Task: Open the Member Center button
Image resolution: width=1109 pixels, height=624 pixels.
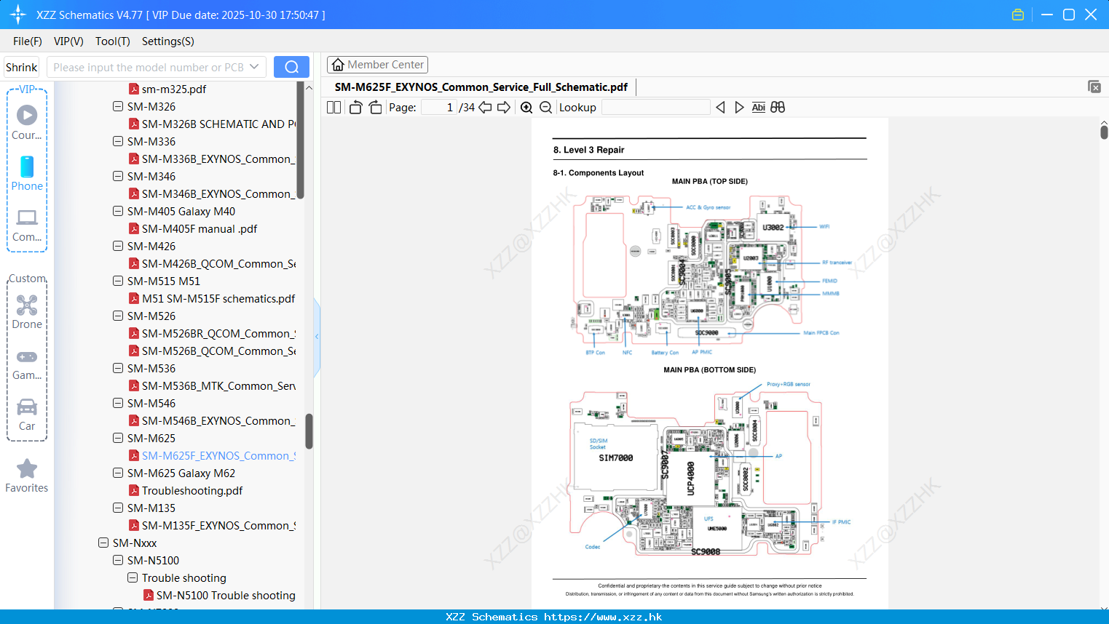Action: tap(377, 65)
